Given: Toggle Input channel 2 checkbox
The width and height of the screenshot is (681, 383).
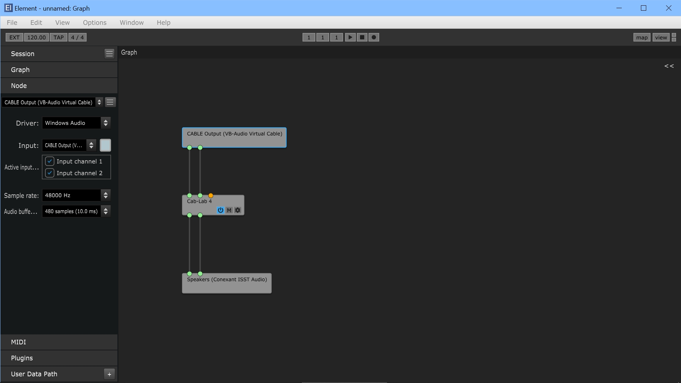Looking at the screenshot, I should point(50,173).
